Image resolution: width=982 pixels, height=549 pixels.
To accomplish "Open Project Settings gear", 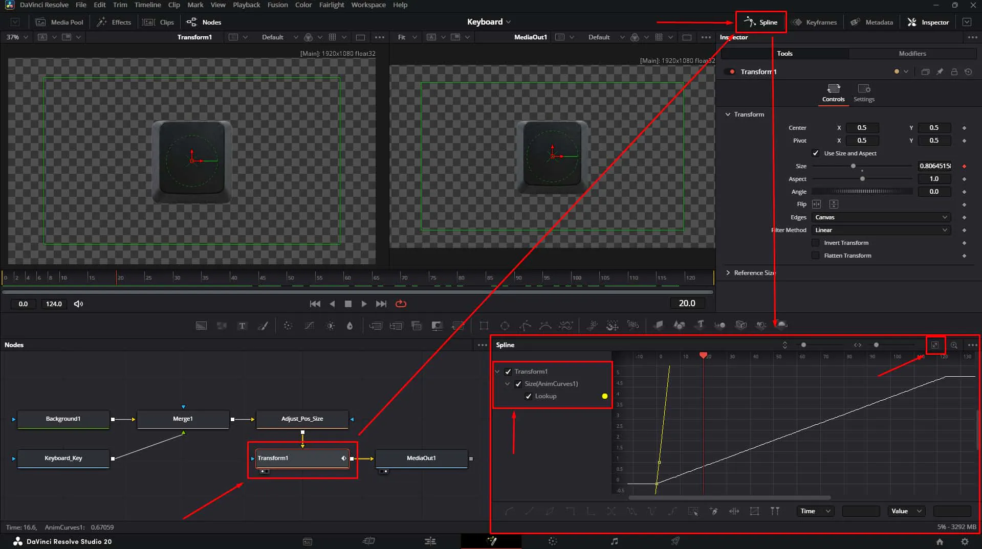I will (x=965, y=541).
